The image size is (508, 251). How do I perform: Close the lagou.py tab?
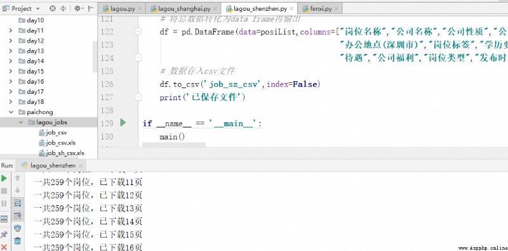(x=140, y=9)
